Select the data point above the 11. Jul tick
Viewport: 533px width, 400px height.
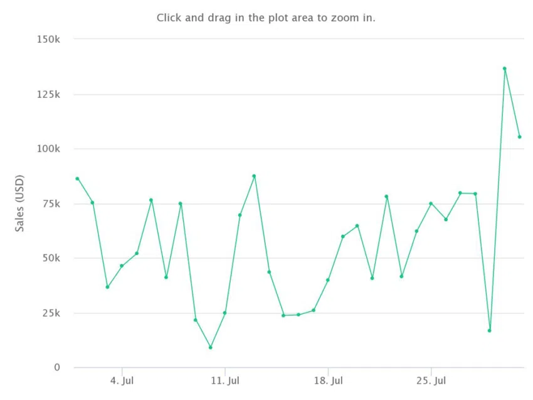coord(224,313)
